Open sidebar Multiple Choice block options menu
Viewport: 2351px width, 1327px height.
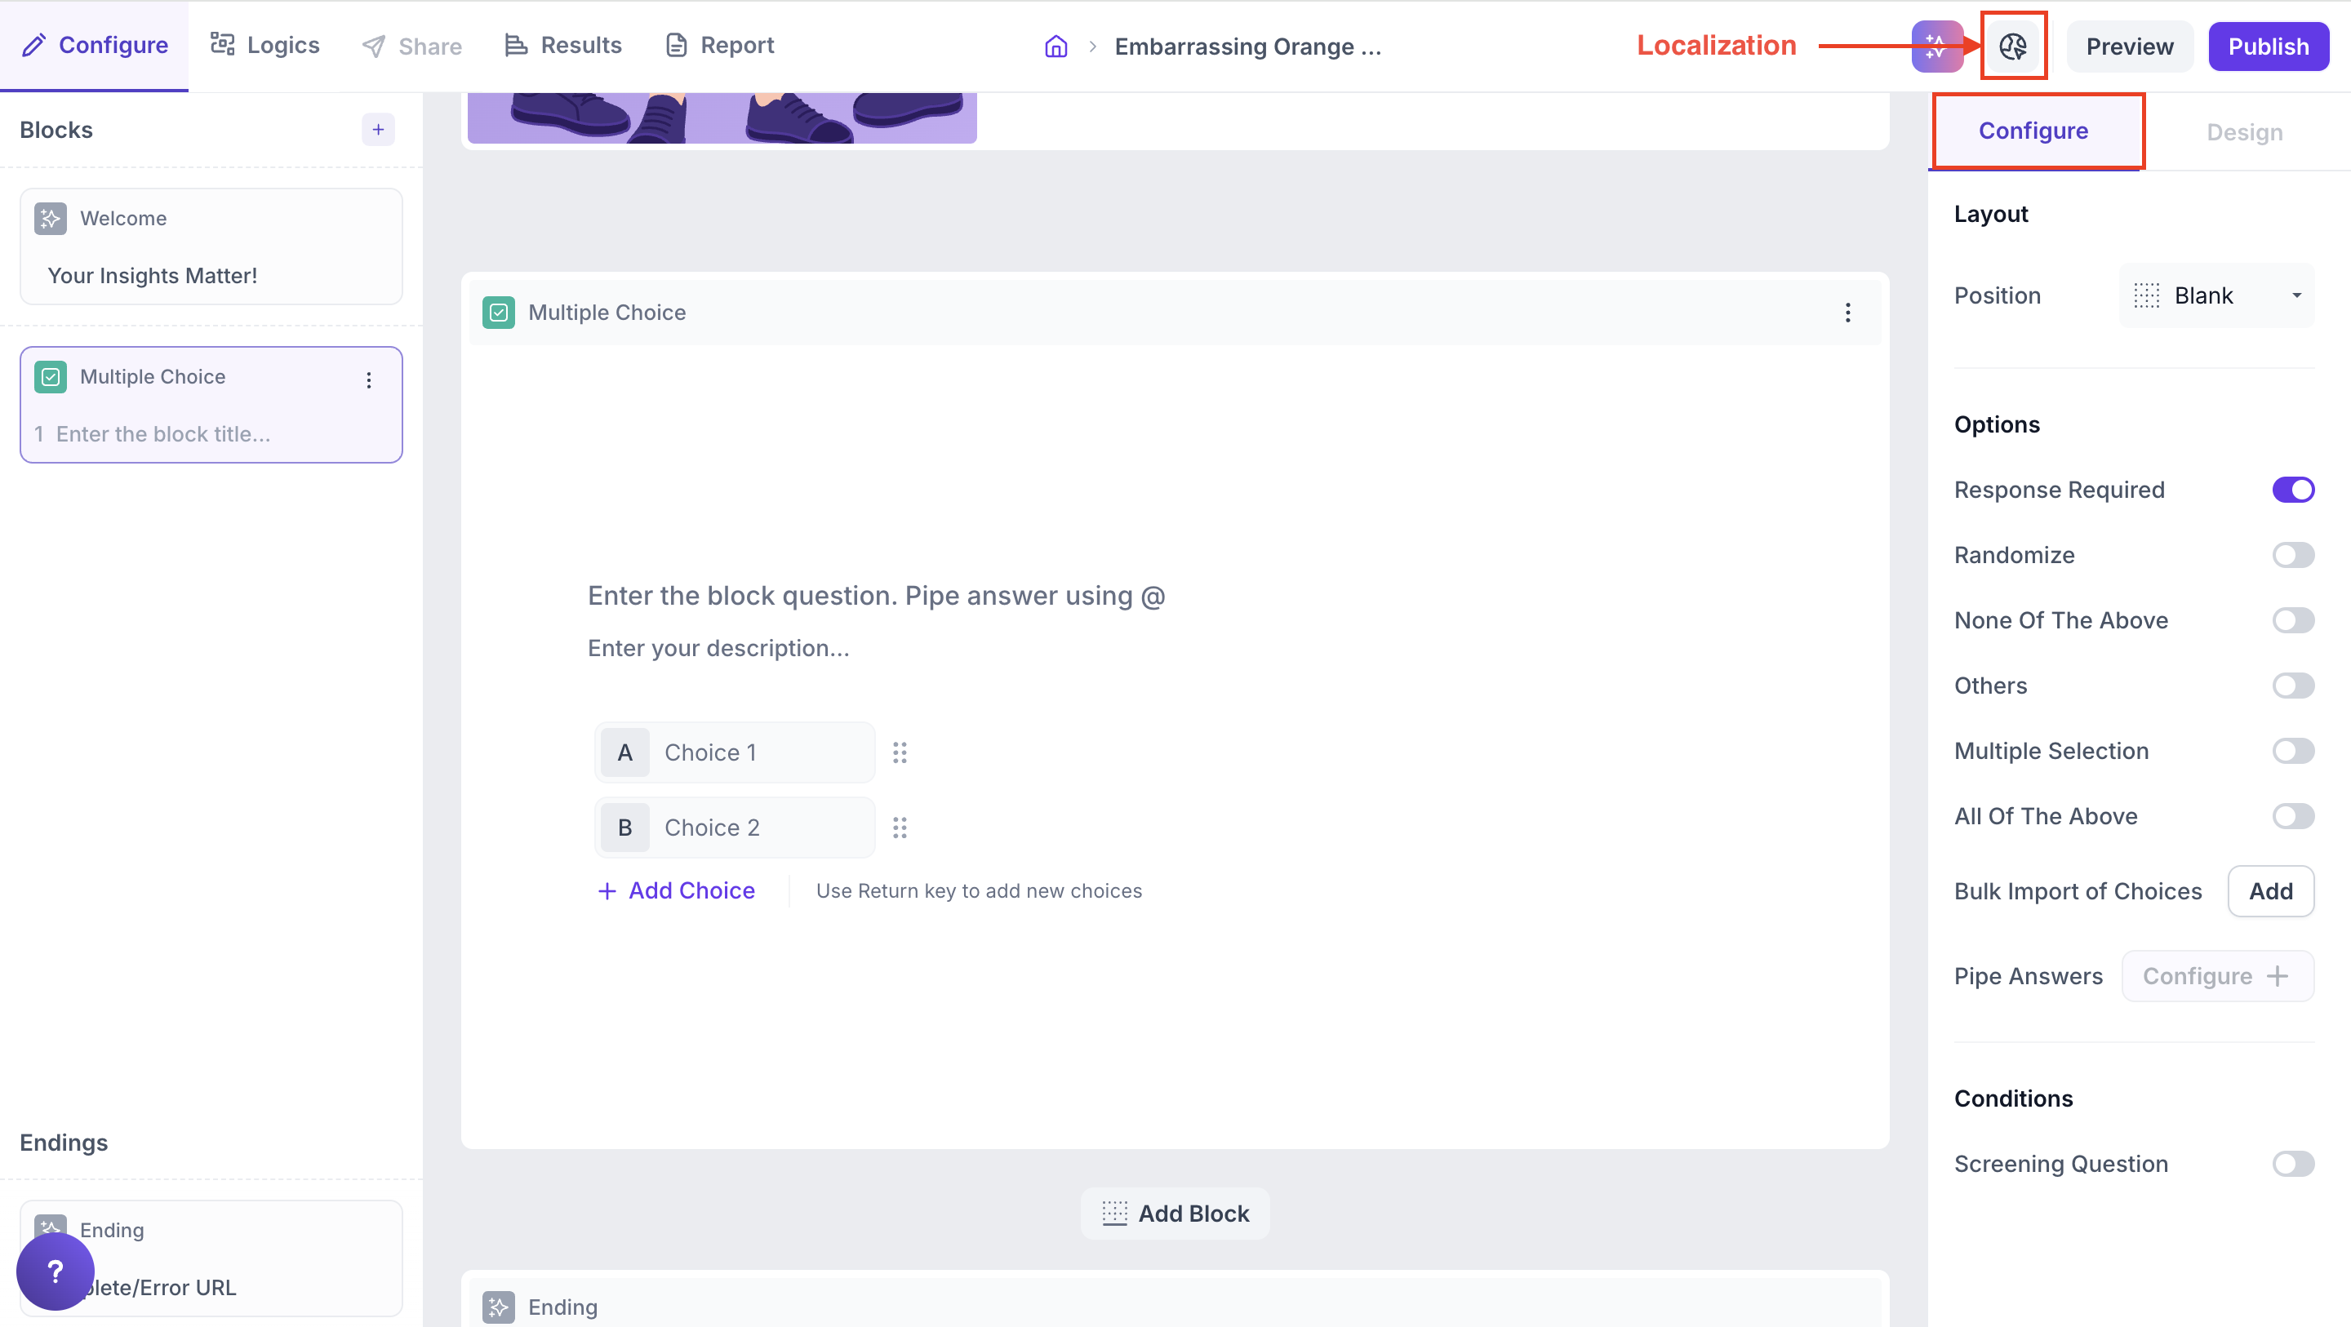369,379
